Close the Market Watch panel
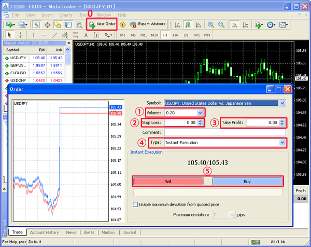The image size is (311, 247). 68,43
